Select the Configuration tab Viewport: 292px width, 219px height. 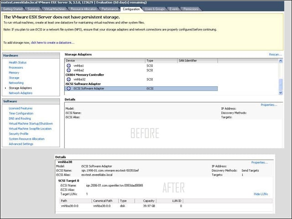tap(131, 9)
